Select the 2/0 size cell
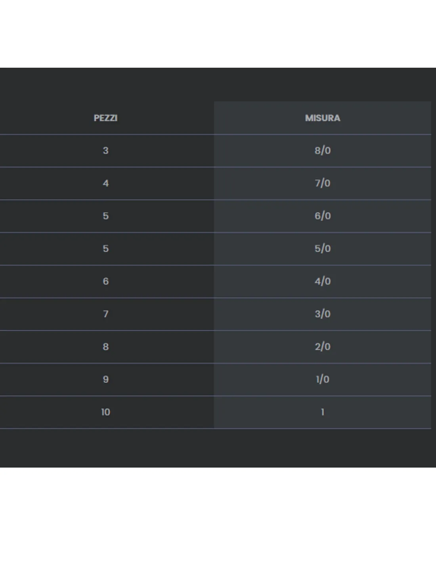436x563 pixels. coord(322,347)
